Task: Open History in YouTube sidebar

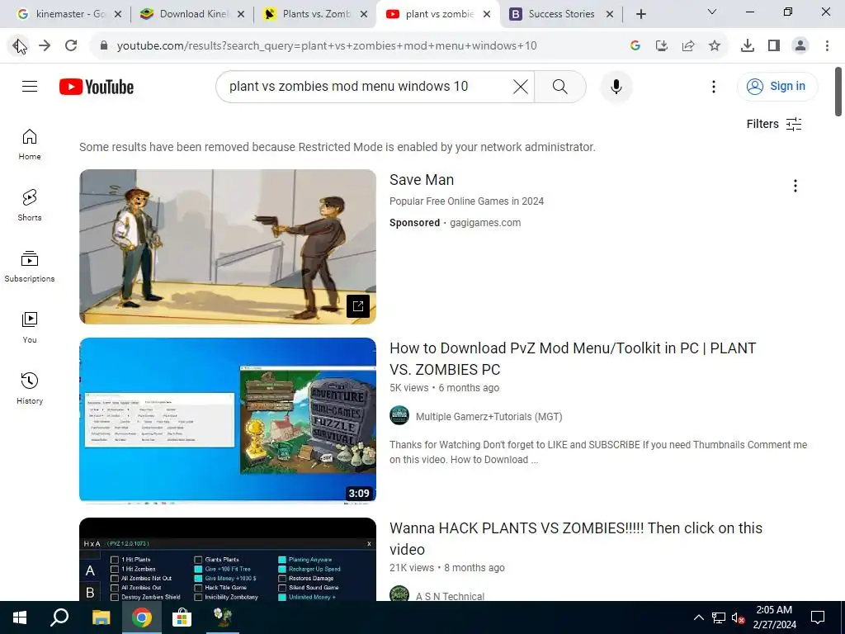Action: [x=30, y=388]
